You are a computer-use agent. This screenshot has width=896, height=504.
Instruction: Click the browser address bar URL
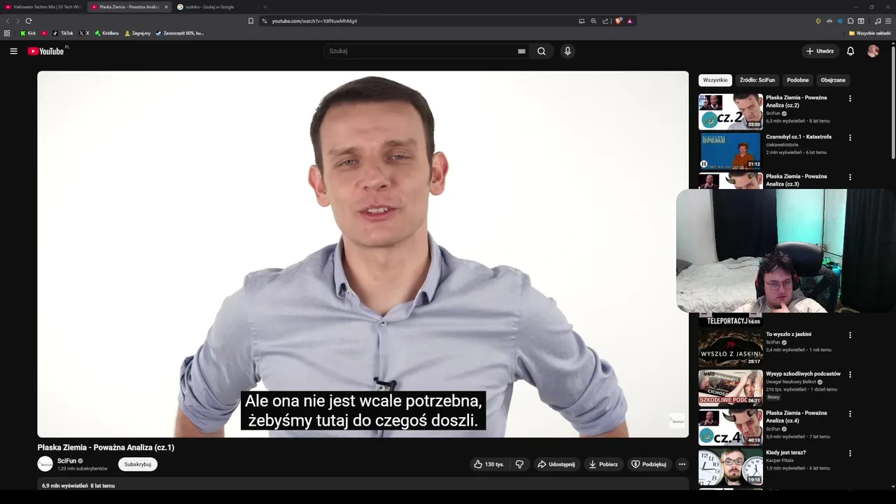click(x=314, y=21)
